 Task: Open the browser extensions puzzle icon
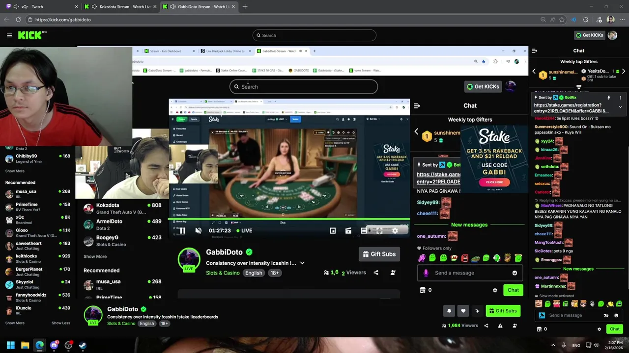tap(585, 20)
